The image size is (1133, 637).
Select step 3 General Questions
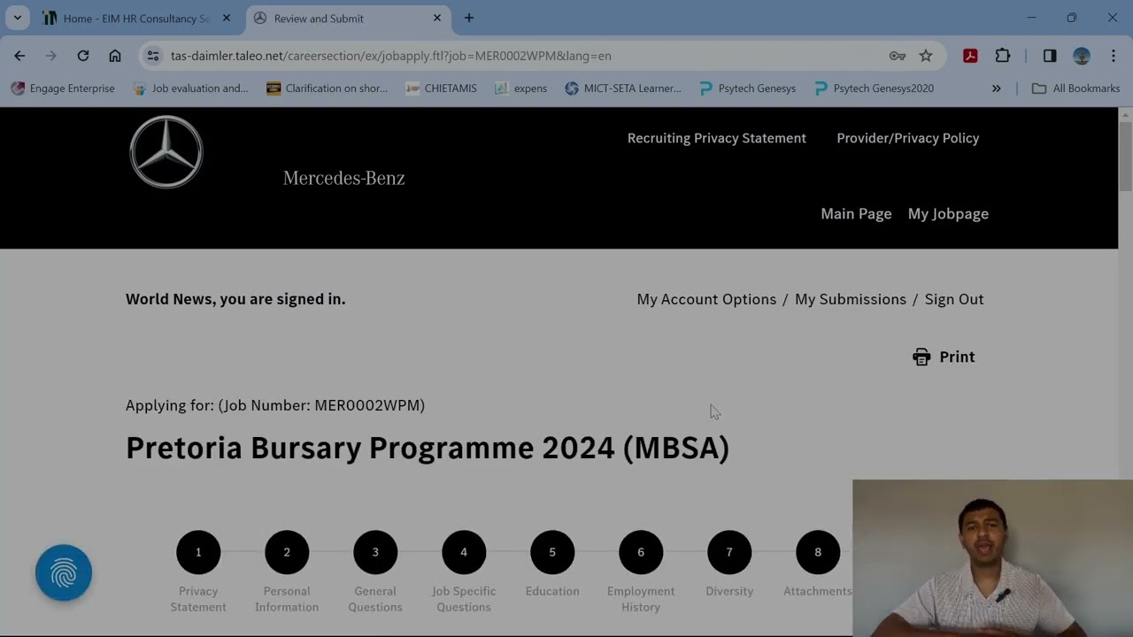[x=375, y=552]
